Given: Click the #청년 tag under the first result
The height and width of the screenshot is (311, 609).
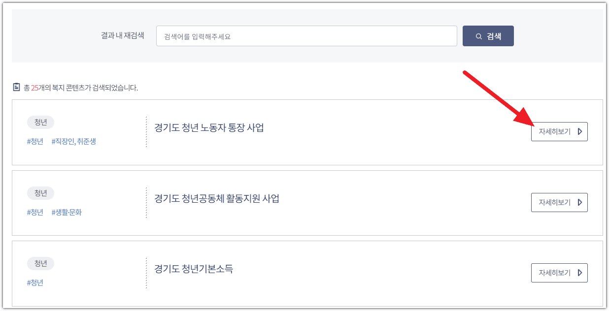Looking at the screenshot, I should pos(35,141).
